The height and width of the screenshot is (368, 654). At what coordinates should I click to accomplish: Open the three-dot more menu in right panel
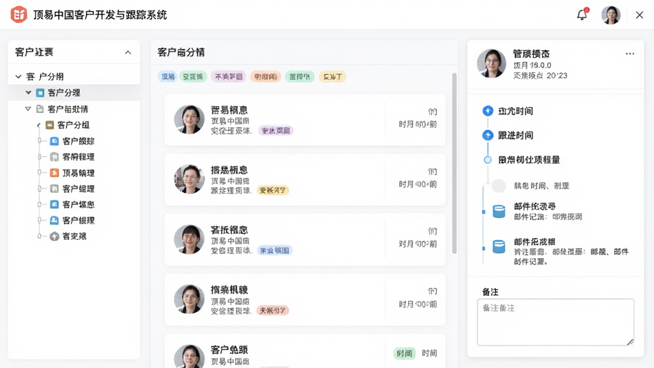(630, 54)
